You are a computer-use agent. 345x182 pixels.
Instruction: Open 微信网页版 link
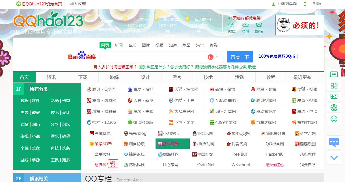[x=141, y=122]
